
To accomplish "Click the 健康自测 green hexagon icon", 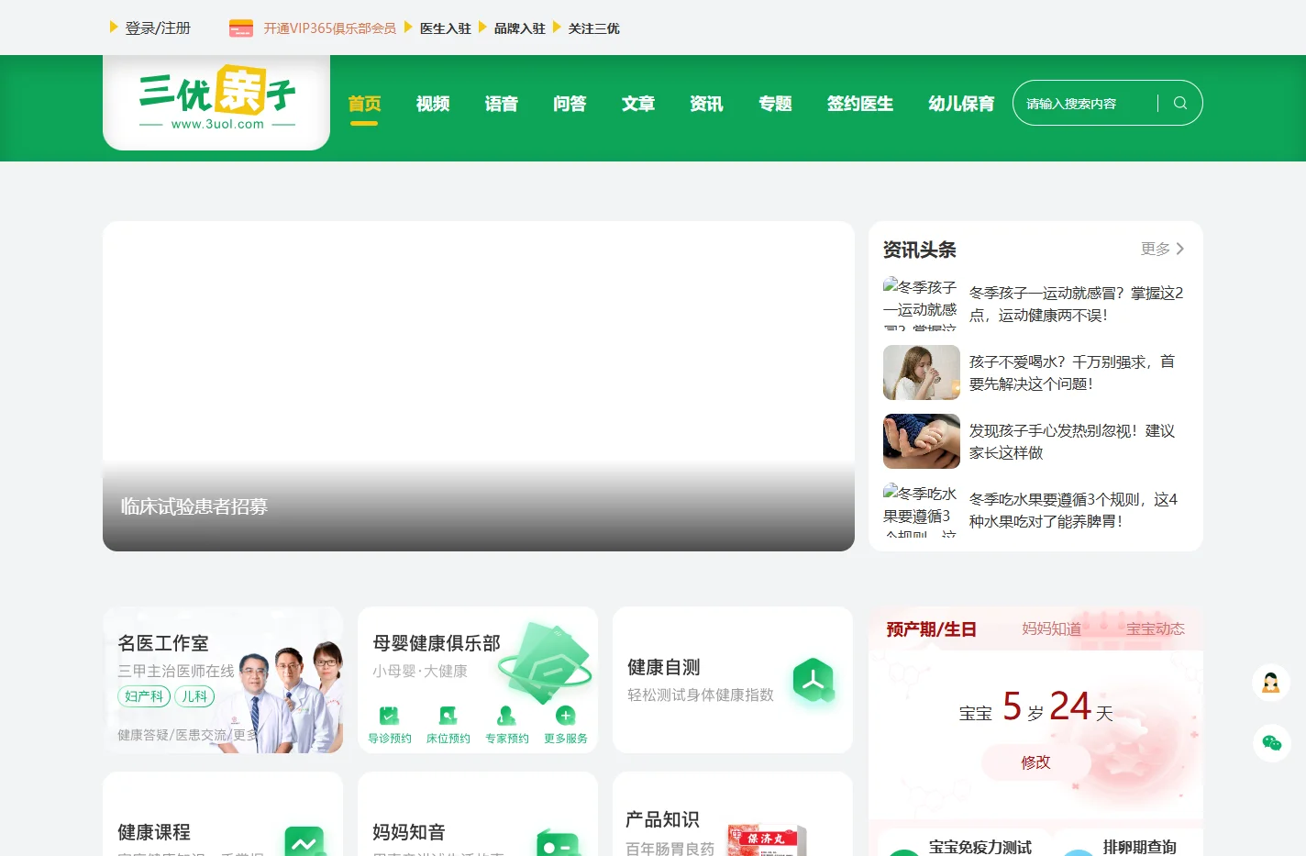I will (x=813, y=681).
